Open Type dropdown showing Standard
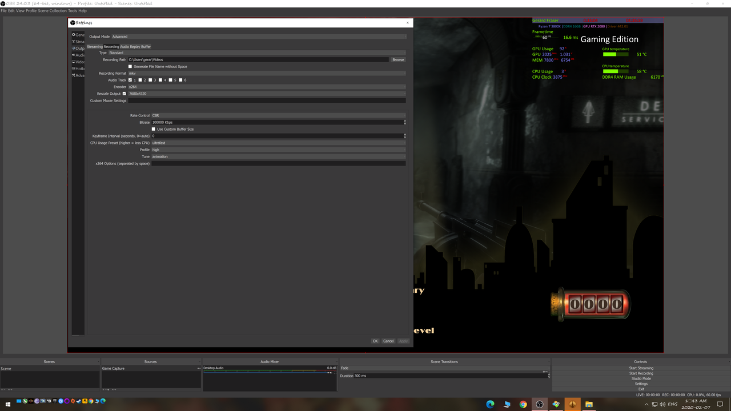 257,53
